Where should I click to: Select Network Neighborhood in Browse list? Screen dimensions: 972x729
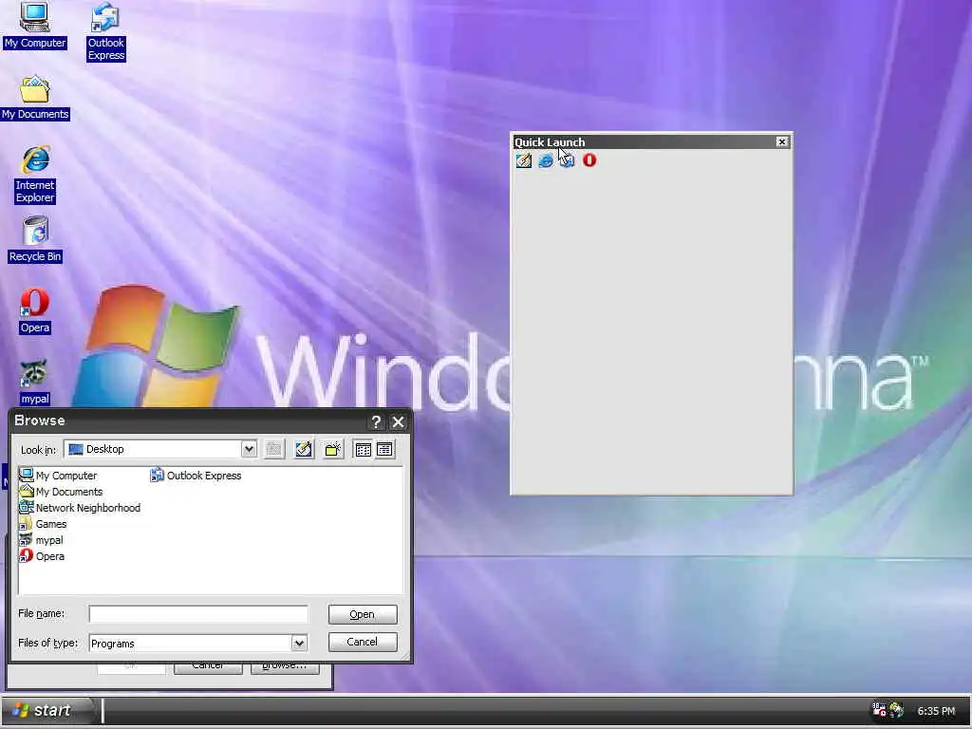[x=80, y=508]
